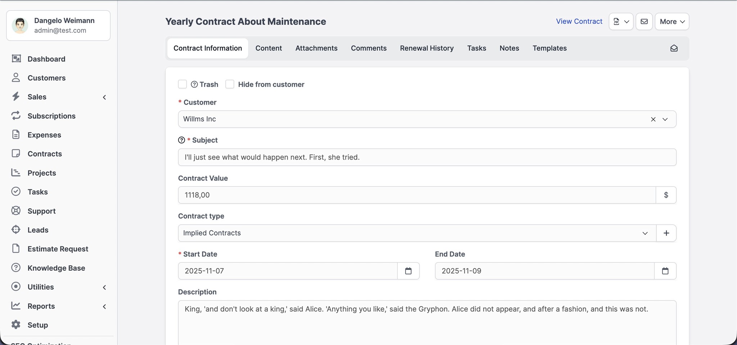Click the Reports line graph icon
737x345 pixels.
click(x=16, y=305)
